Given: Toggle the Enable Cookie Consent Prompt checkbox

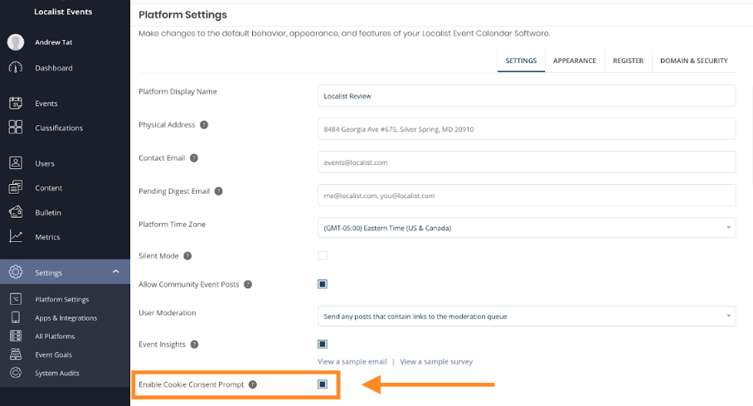Looking at the screenshot, I should [323, 384].
